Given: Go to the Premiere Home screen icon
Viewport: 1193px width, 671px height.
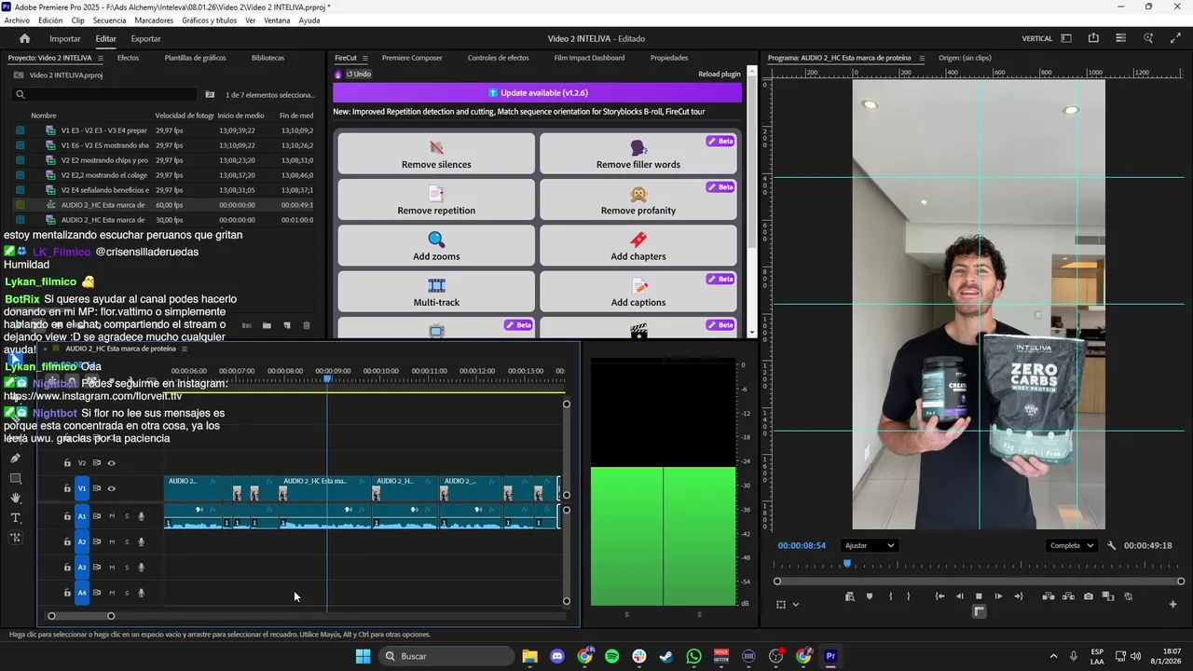Looking at the screenshot, I should 25,38.
